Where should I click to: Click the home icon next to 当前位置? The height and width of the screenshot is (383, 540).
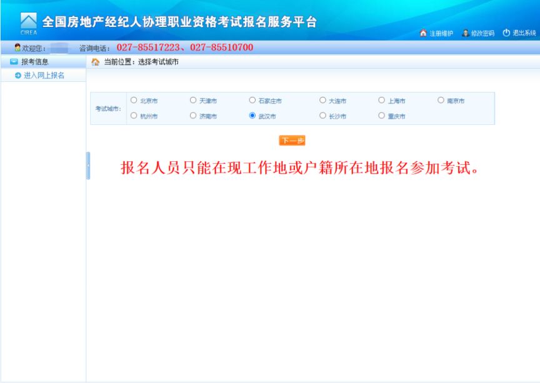(96, 62)
